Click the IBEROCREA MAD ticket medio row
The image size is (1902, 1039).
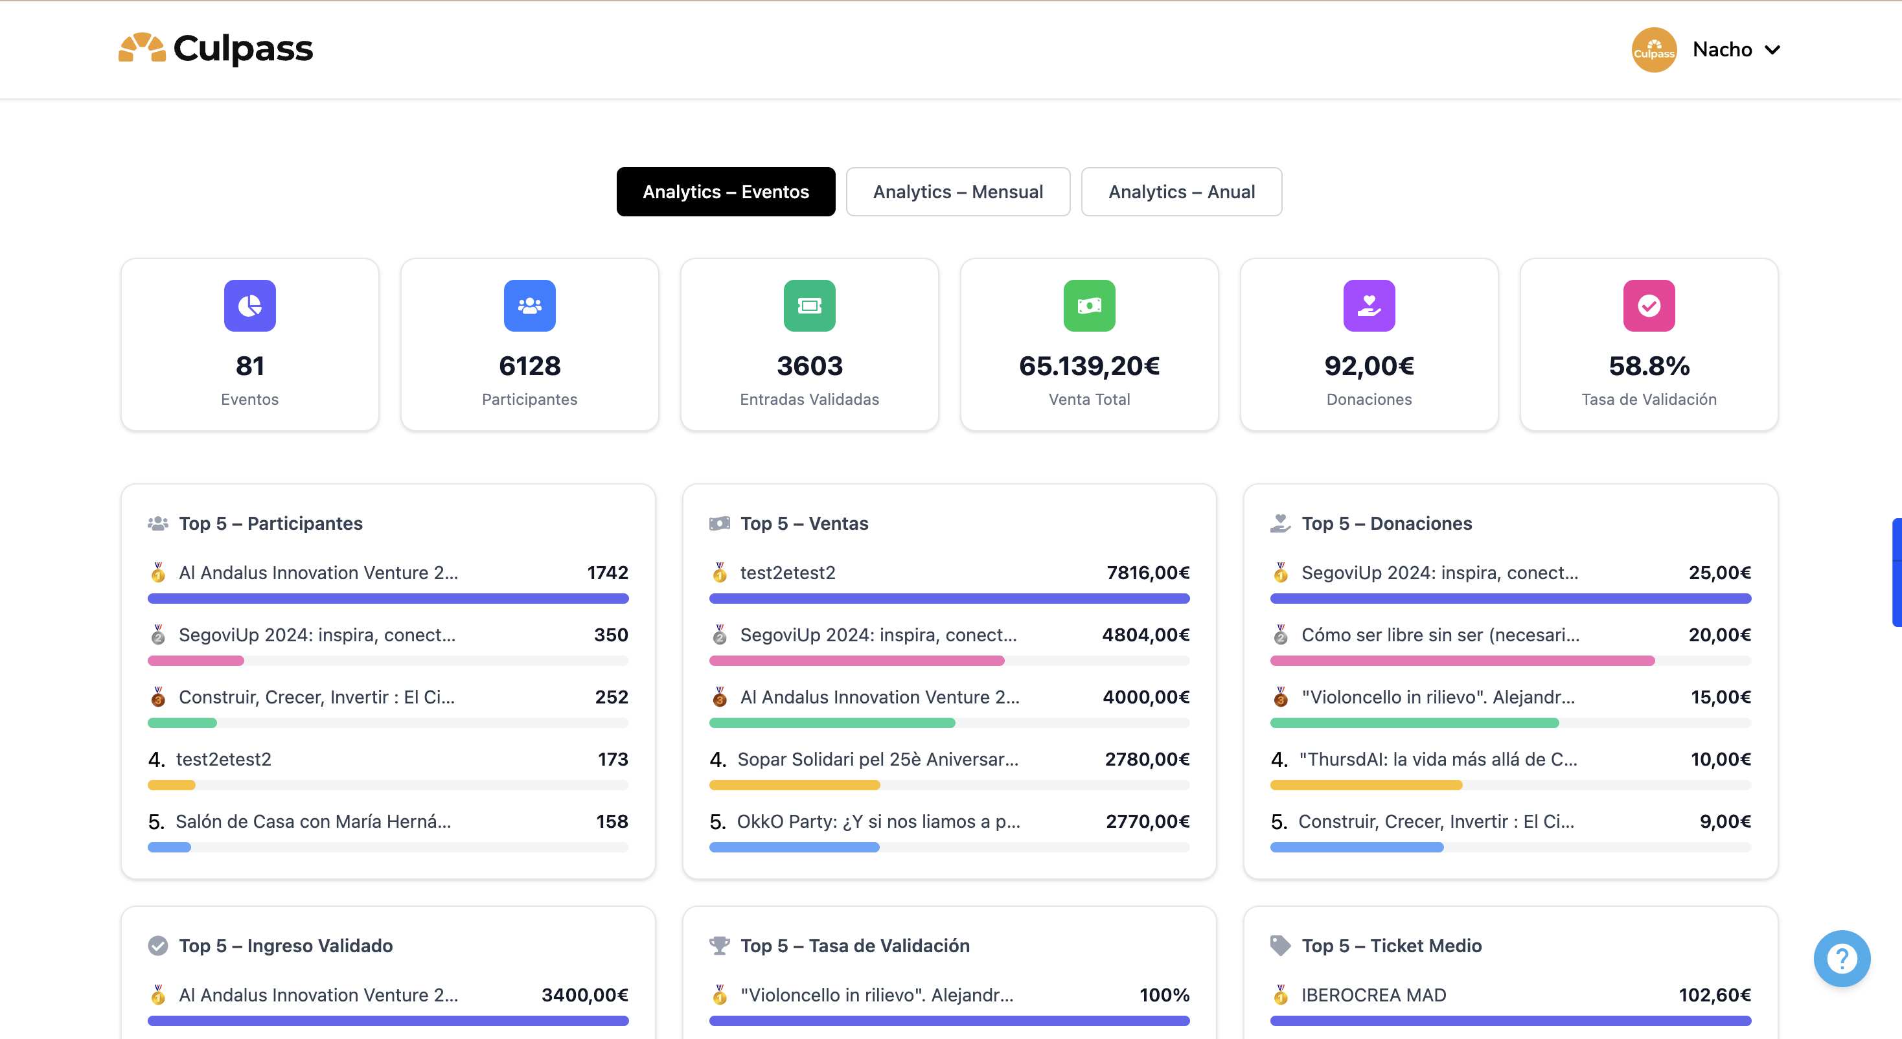point(1373,995)
